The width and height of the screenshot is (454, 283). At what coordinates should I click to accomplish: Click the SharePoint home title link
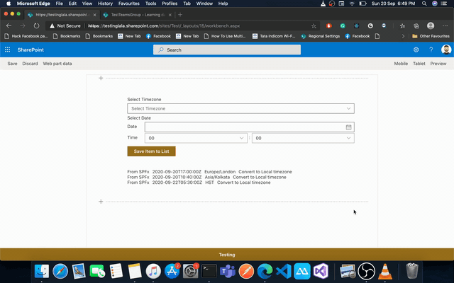(31, 50)
